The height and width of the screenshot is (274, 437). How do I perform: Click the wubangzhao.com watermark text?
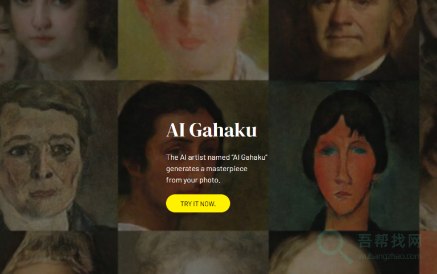pos(389,256)
